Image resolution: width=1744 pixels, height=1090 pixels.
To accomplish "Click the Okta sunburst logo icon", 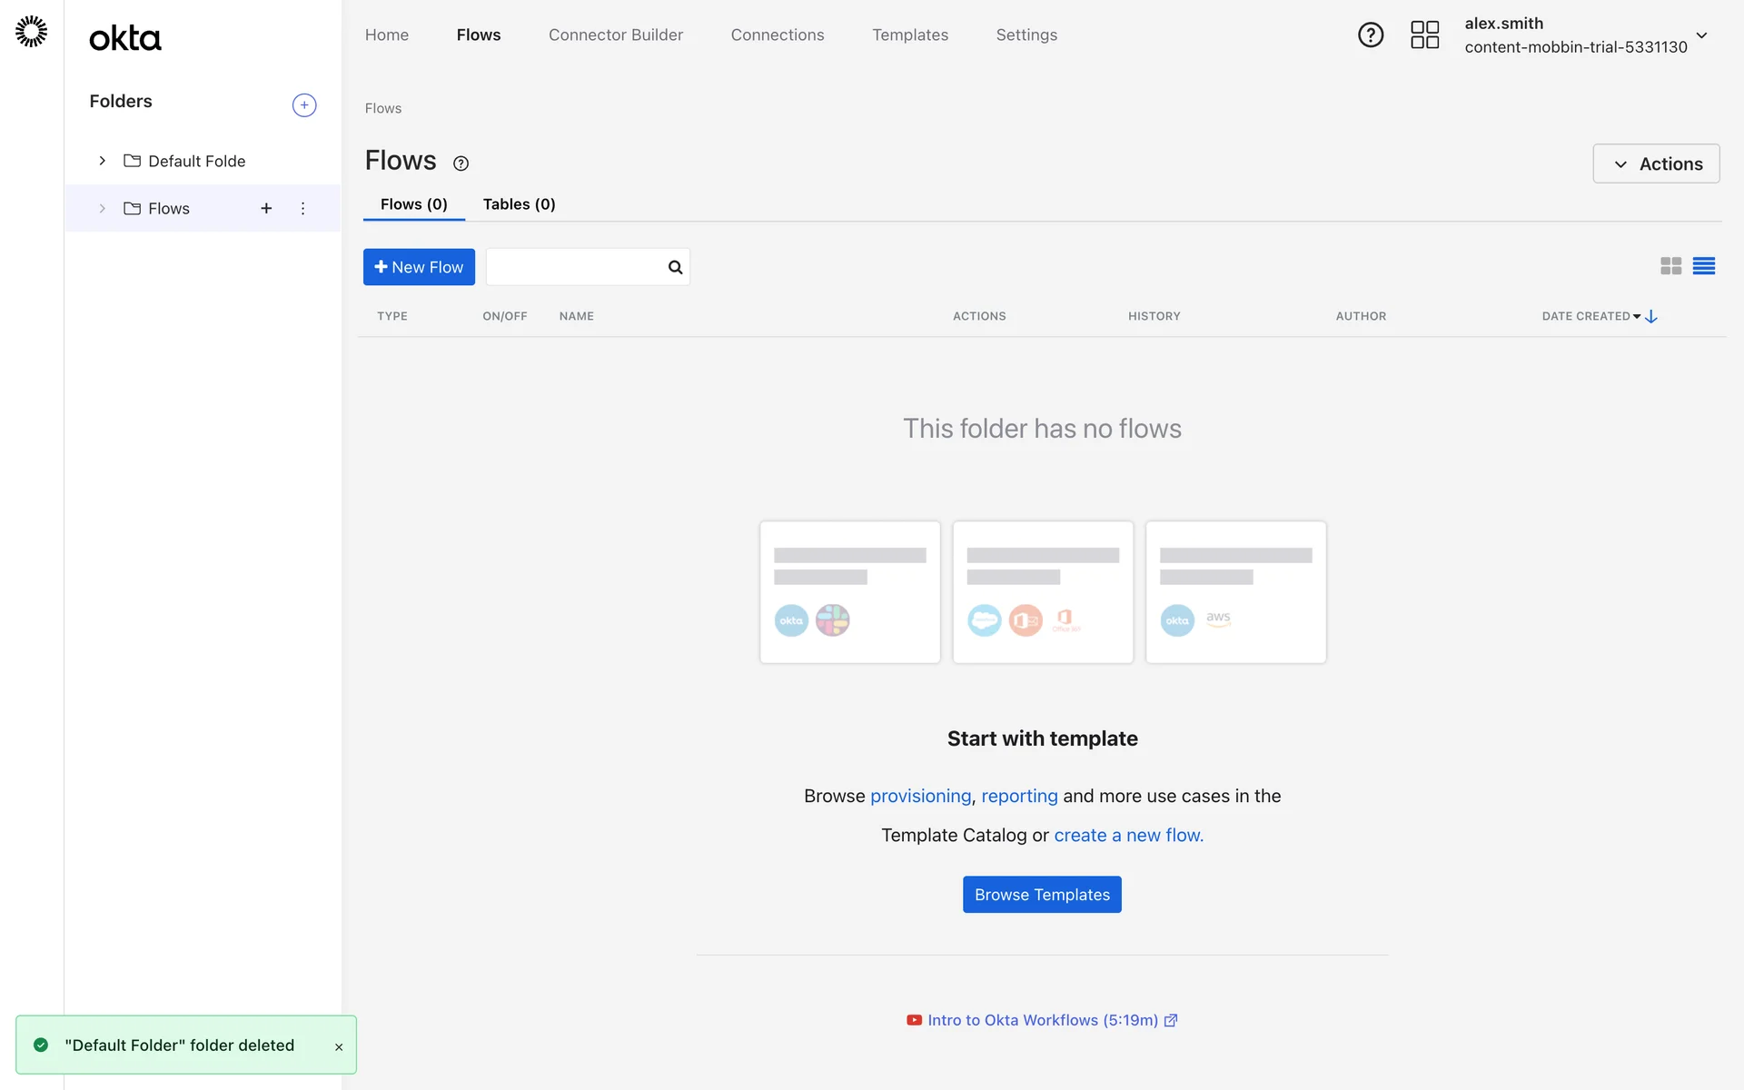I will 32,32.
